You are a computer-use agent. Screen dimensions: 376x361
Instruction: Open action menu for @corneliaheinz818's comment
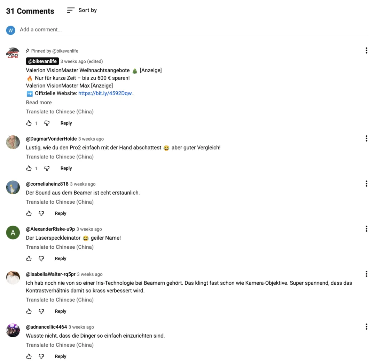pos(366,183)
